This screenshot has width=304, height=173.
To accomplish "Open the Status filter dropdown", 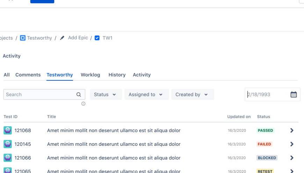I will [x=106, y=94].
